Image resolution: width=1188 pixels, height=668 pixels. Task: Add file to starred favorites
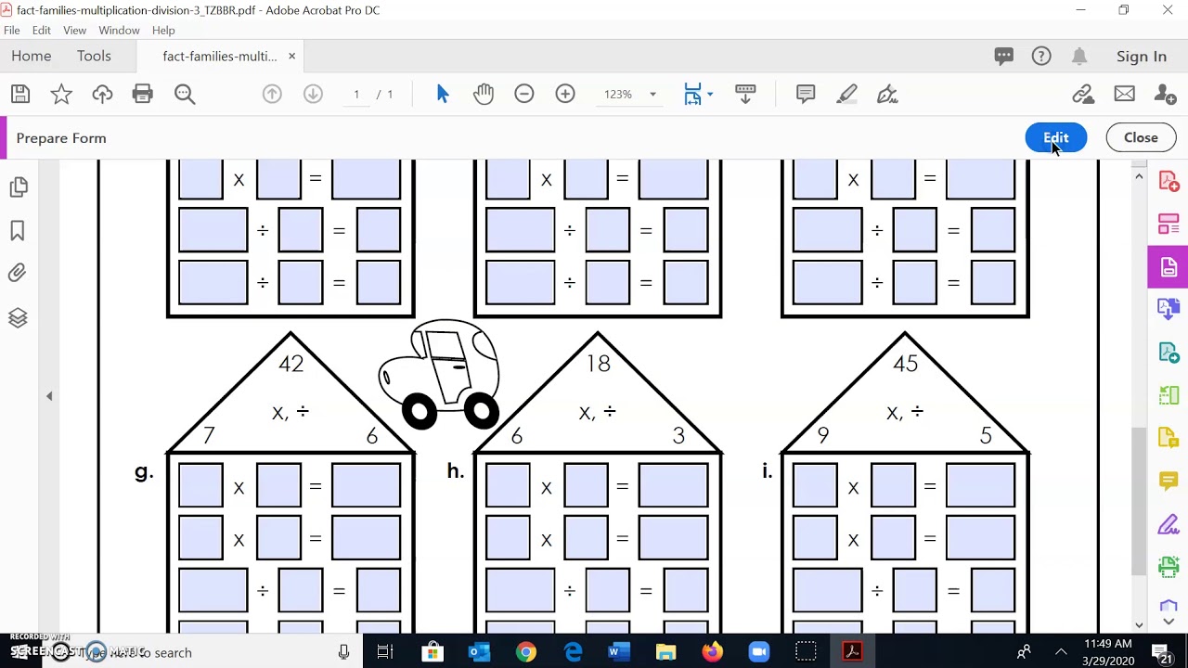tap(61, 94)
